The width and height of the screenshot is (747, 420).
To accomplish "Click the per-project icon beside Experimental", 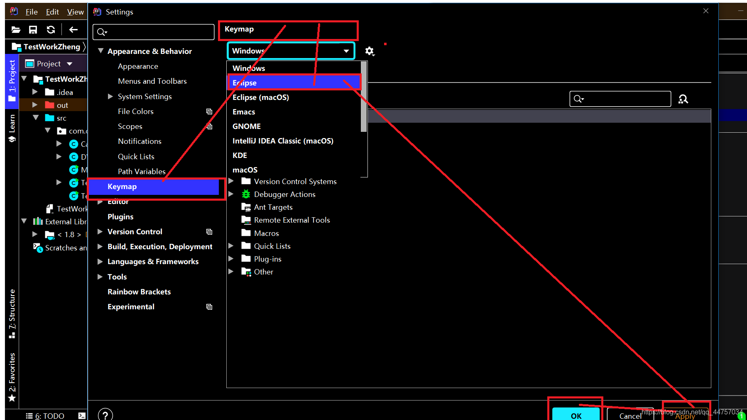I will (x=209, y=307).
